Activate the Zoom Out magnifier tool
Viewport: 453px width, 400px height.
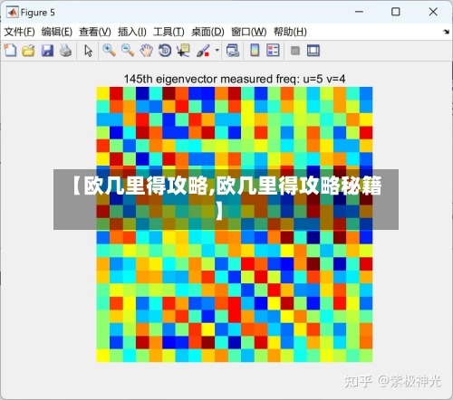point(128,51)
